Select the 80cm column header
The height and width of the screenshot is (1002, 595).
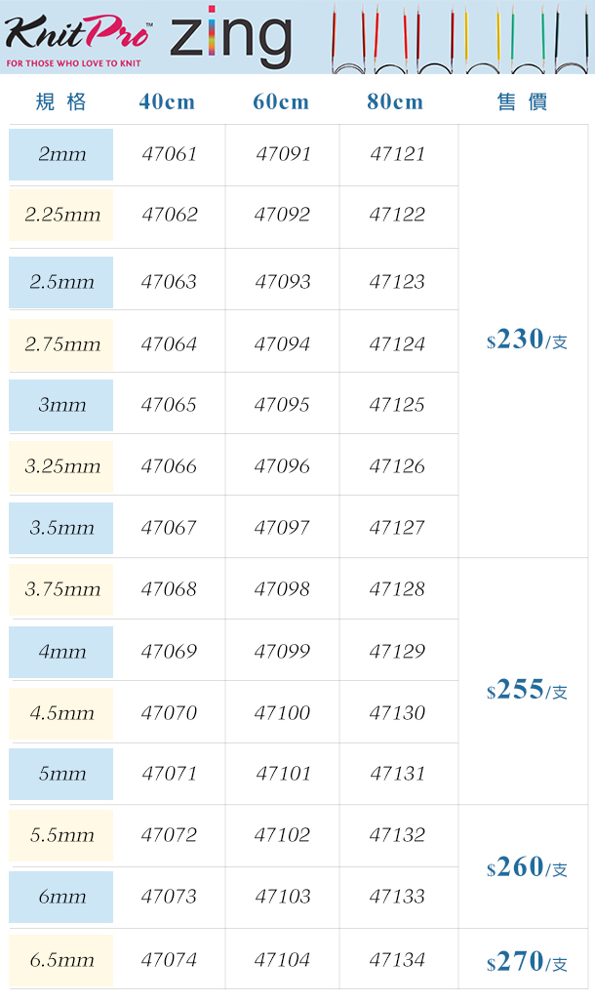pos(395,101)
